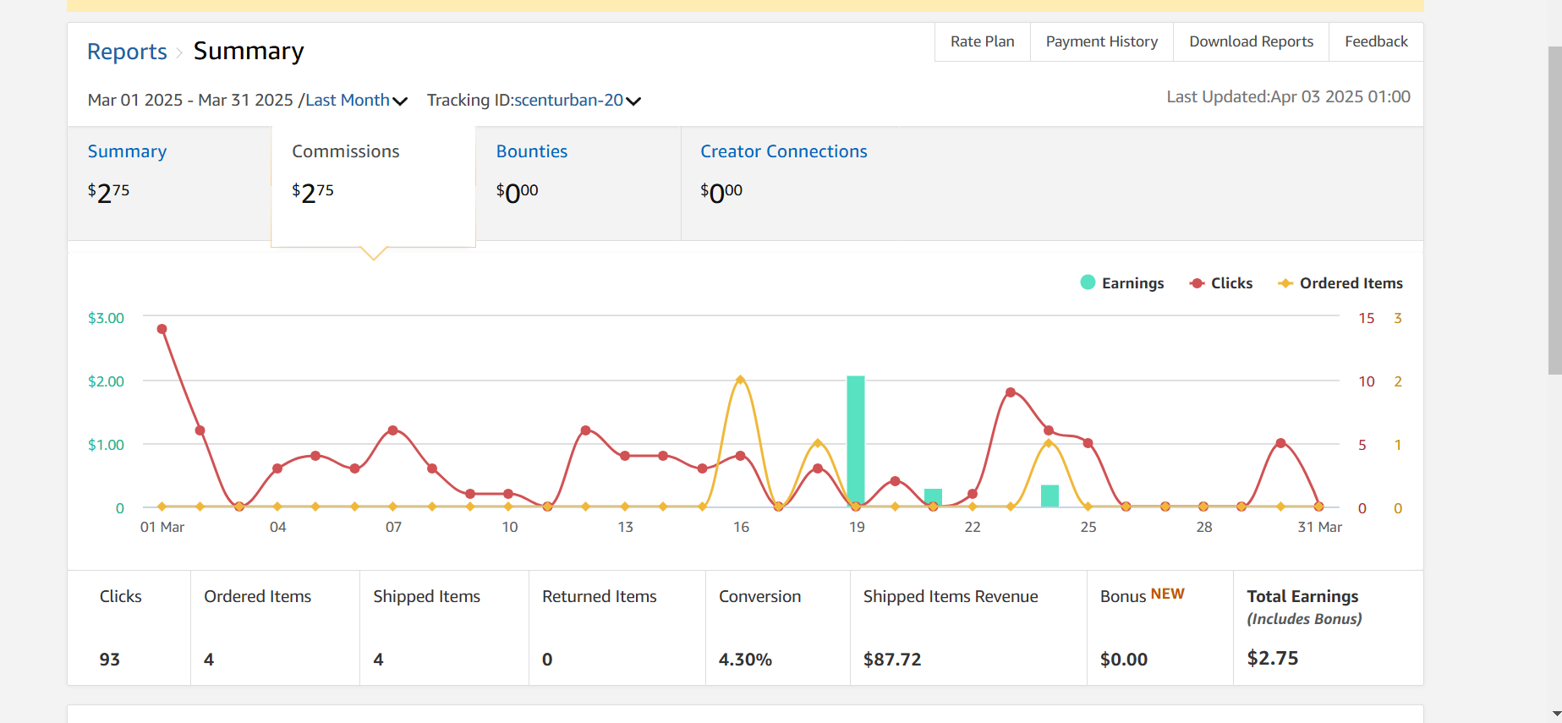
Task: Click the scrollbar down arrow
Action: tap(1555, 715)
